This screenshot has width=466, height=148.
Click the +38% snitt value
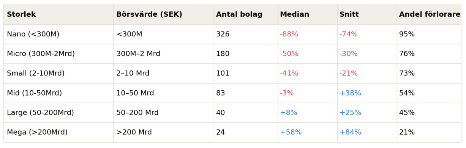coord(350,93)
